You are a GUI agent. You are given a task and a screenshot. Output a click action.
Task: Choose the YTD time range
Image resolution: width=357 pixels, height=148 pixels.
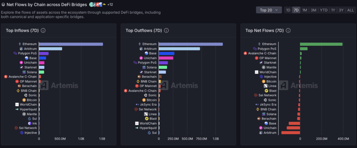[x=324, y=10]
